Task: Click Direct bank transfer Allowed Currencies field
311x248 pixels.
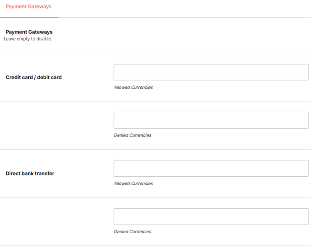Action: point(211,168)
